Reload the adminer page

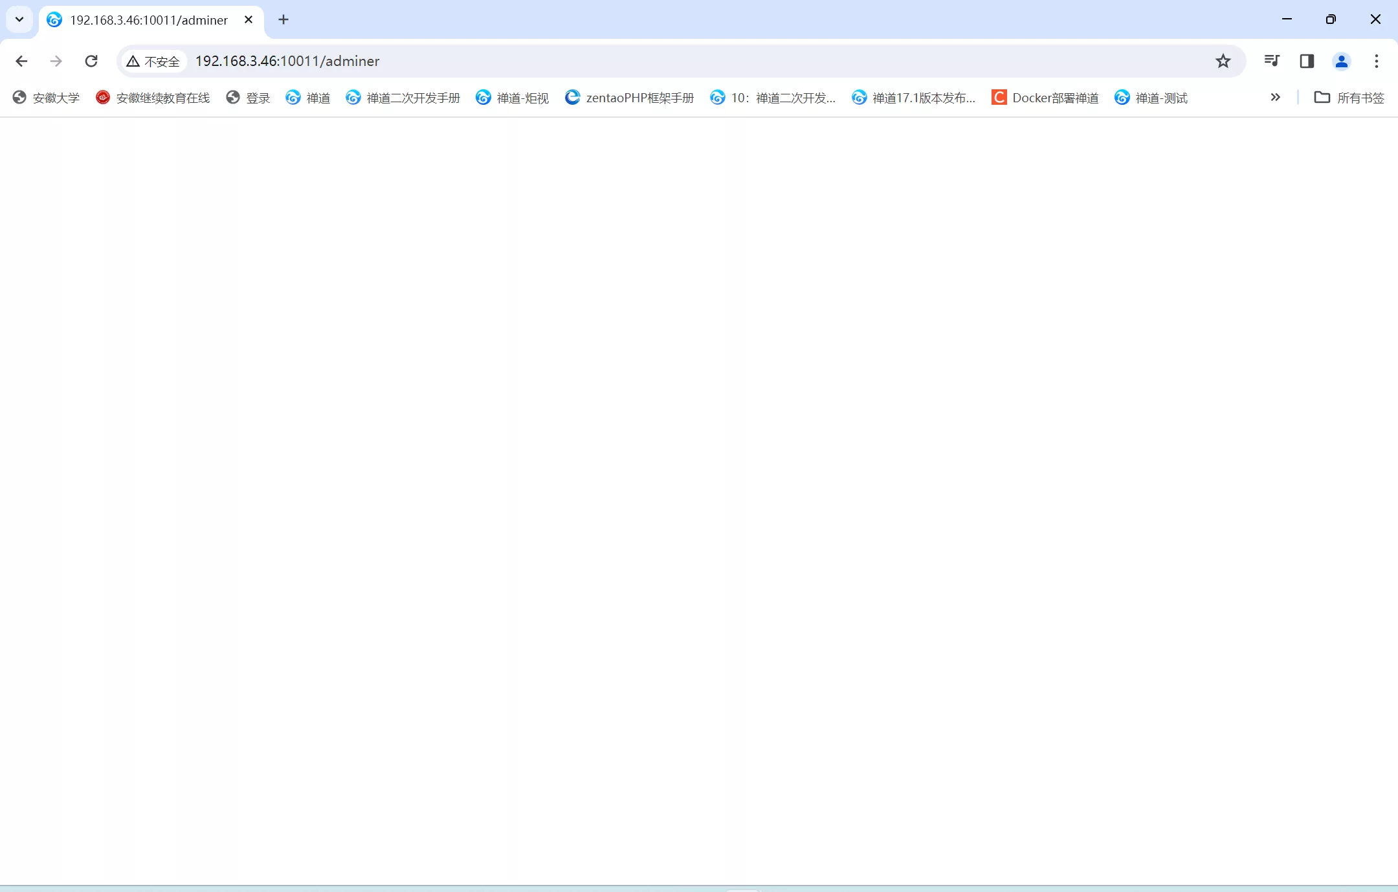91,61
